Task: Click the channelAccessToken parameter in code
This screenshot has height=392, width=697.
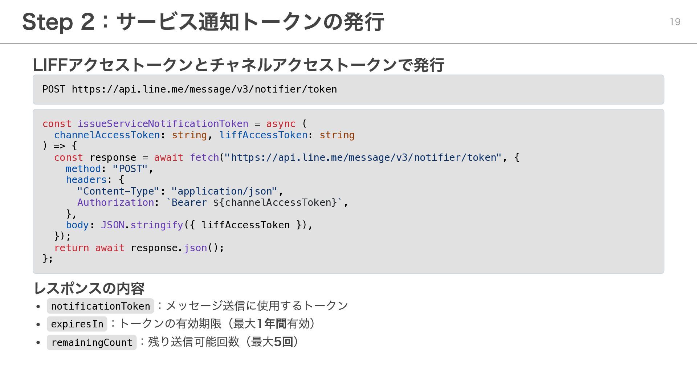Action: (107, 135)
